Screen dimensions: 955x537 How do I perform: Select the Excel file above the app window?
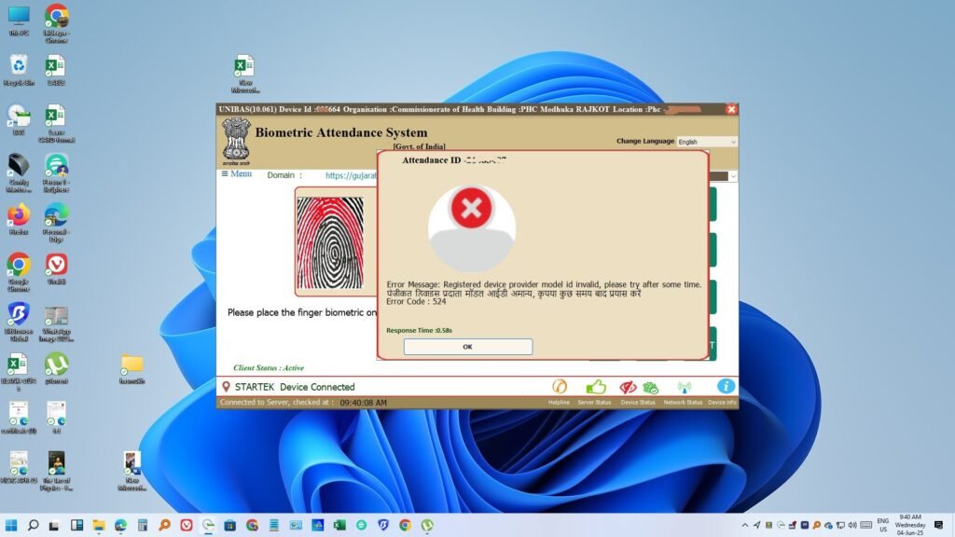pyautogui.click(x=245, y=74)
